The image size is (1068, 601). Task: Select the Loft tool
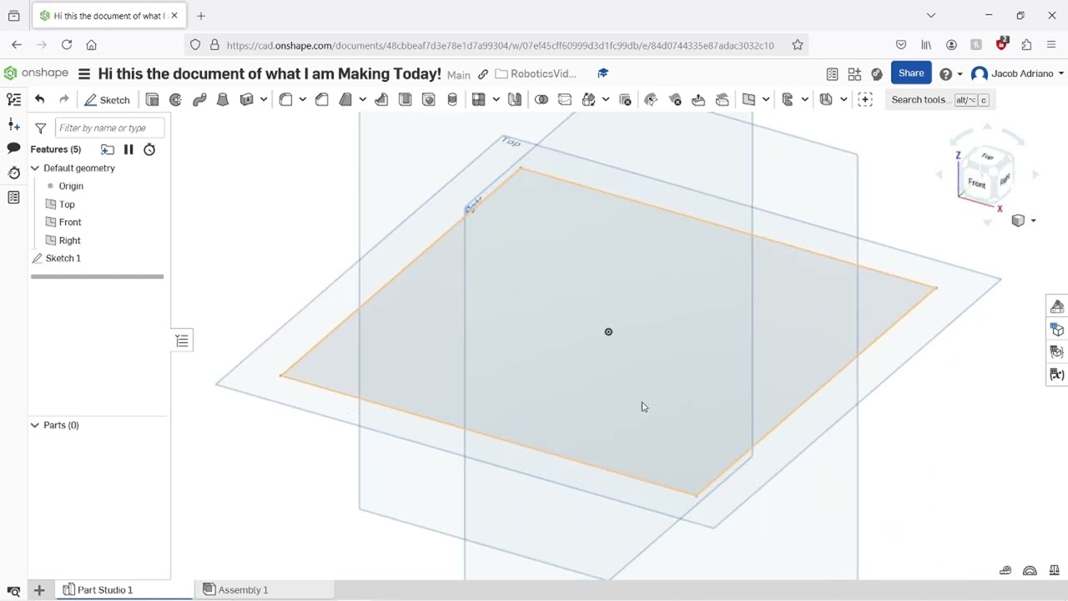pos(223,99)
